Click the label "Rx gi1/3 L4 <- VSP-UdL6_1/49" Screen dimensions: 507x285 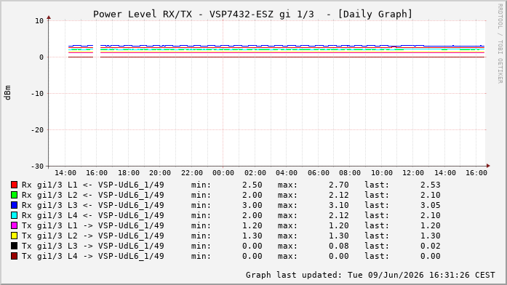tap(93, 215)
